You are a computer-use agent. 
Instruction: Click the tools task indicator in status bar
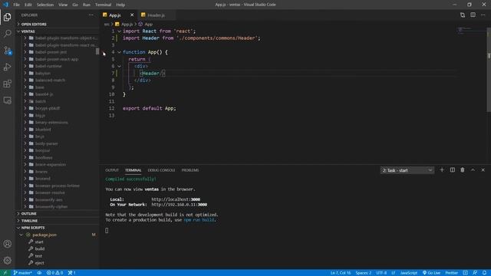click(x=71, y=273)
